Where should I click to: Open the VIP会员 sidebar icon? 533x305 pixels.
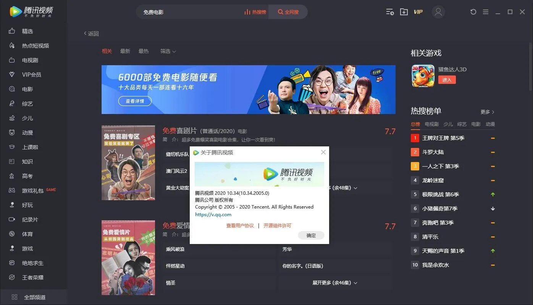(12, 75)
